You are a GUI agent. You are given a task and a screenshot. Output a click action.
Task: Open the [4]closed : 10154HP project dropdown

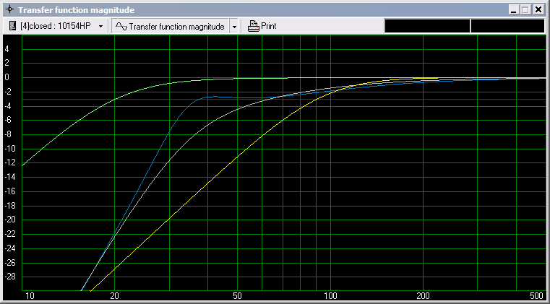(x=100, y=26)
